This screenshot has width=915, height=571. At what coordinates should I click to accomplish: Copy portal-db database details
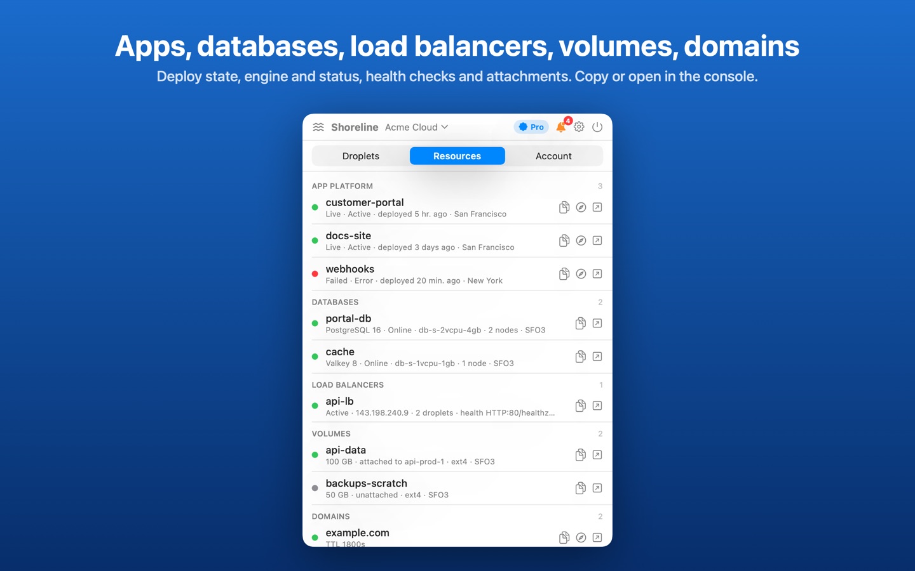click(580, 324)
